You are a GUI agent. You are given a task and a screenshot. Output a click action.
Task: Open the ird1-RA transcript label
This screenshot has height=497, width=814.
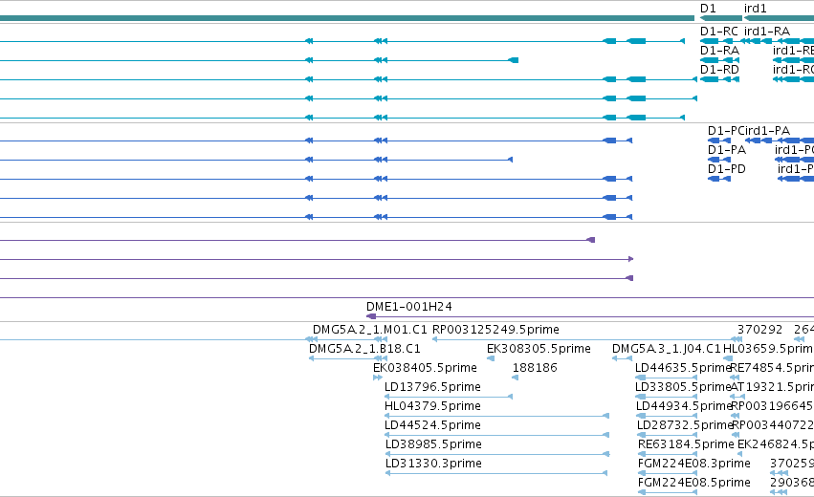pyautogui.click(x=767, y=32)
